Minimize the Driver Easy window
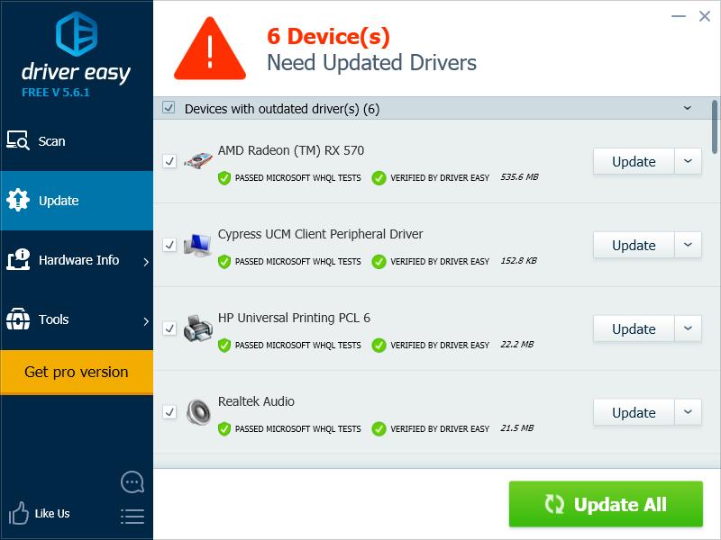The width and height of the screenshot is (721, 540). (679, 16)
